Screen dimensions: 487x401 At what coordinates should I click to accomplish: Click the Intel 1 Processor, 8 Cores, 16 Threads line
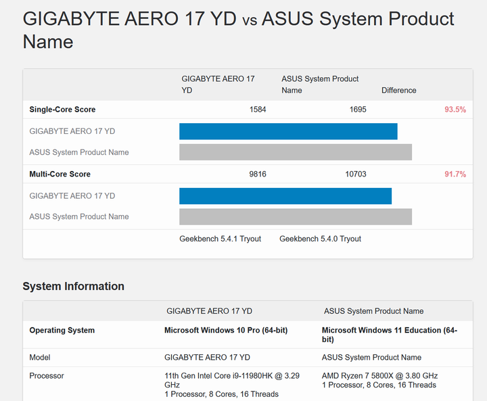click(221, 394)
